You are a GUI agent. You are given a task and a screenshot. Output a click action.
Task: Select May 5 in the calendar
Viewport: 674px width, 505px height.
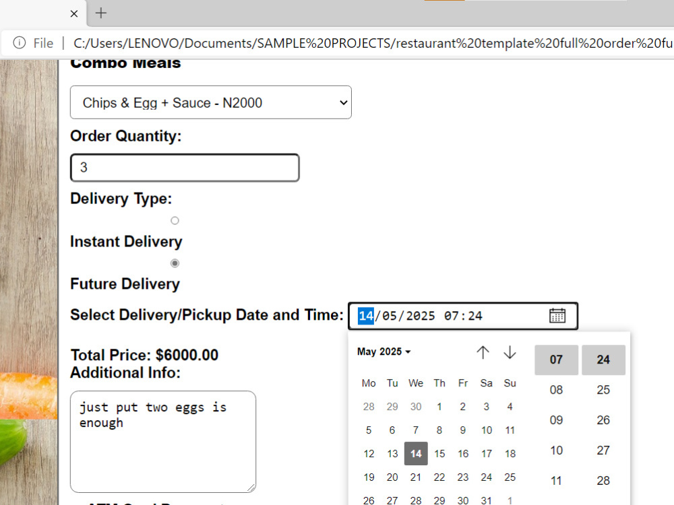(x=369, y=430)
